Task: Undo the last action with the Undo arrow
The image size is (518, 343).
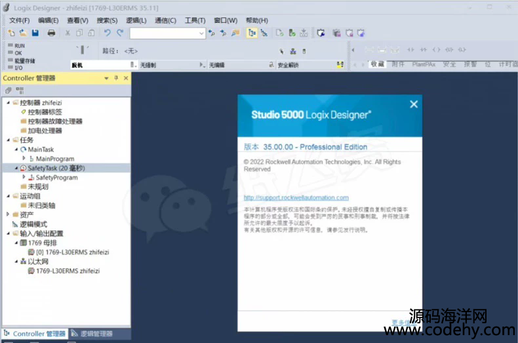Action: point(108,33)
